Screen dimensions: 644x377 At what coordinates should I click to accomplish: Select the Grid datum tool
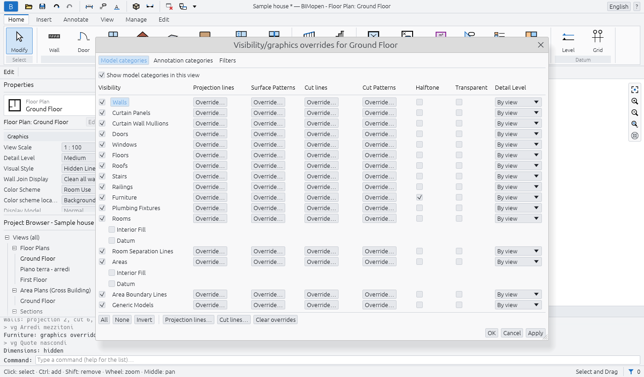click(x=598, y=41)
